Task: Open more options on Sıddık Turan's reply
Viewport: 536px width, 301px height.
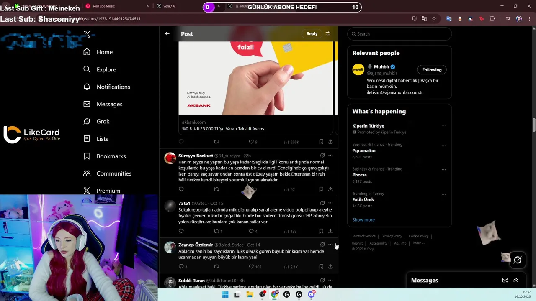Action: click(330, 280)
